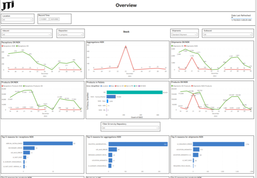Image resolution: width=257 pixels, height=178 pixels.
Task: Select the UI_NOT_EXIST bar in receptions reasons
Action: click(25, 157)
